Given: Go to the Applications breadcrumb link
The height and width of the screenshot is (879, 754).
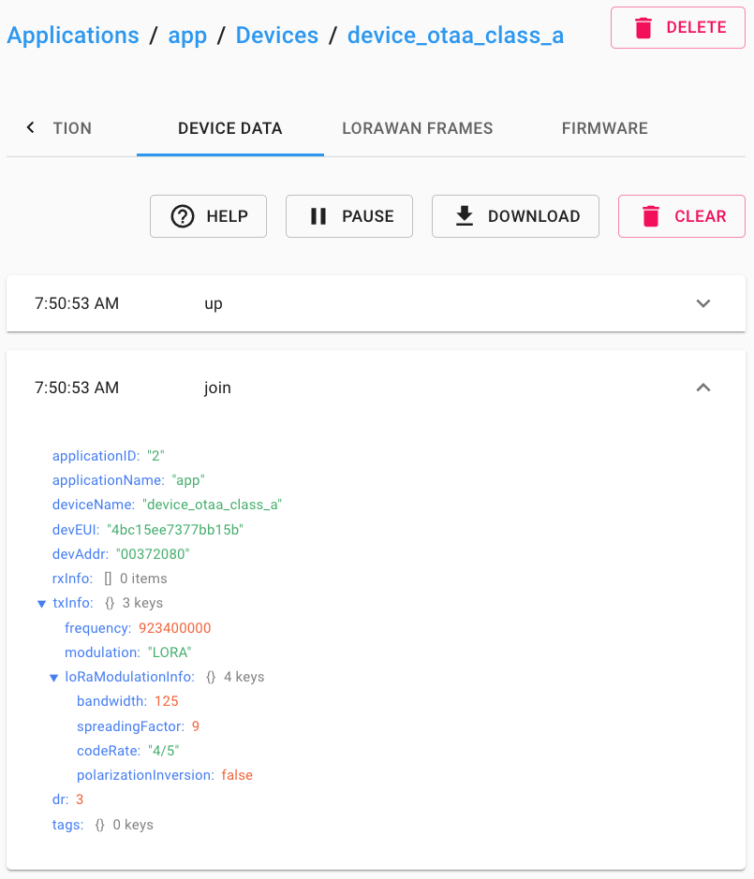Looking at the screenshot, I should coord(73,36).
